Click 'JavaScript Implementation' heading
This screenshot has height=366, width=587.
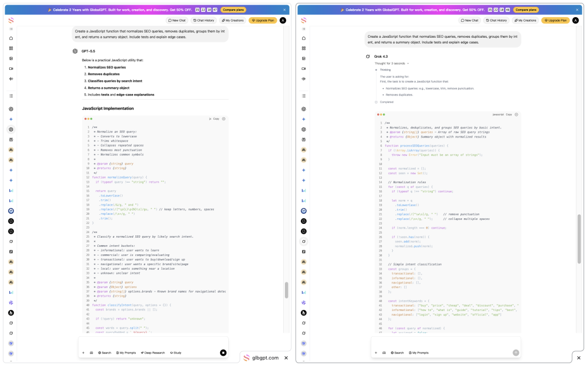pyautogui.click(x=108, y=108)
